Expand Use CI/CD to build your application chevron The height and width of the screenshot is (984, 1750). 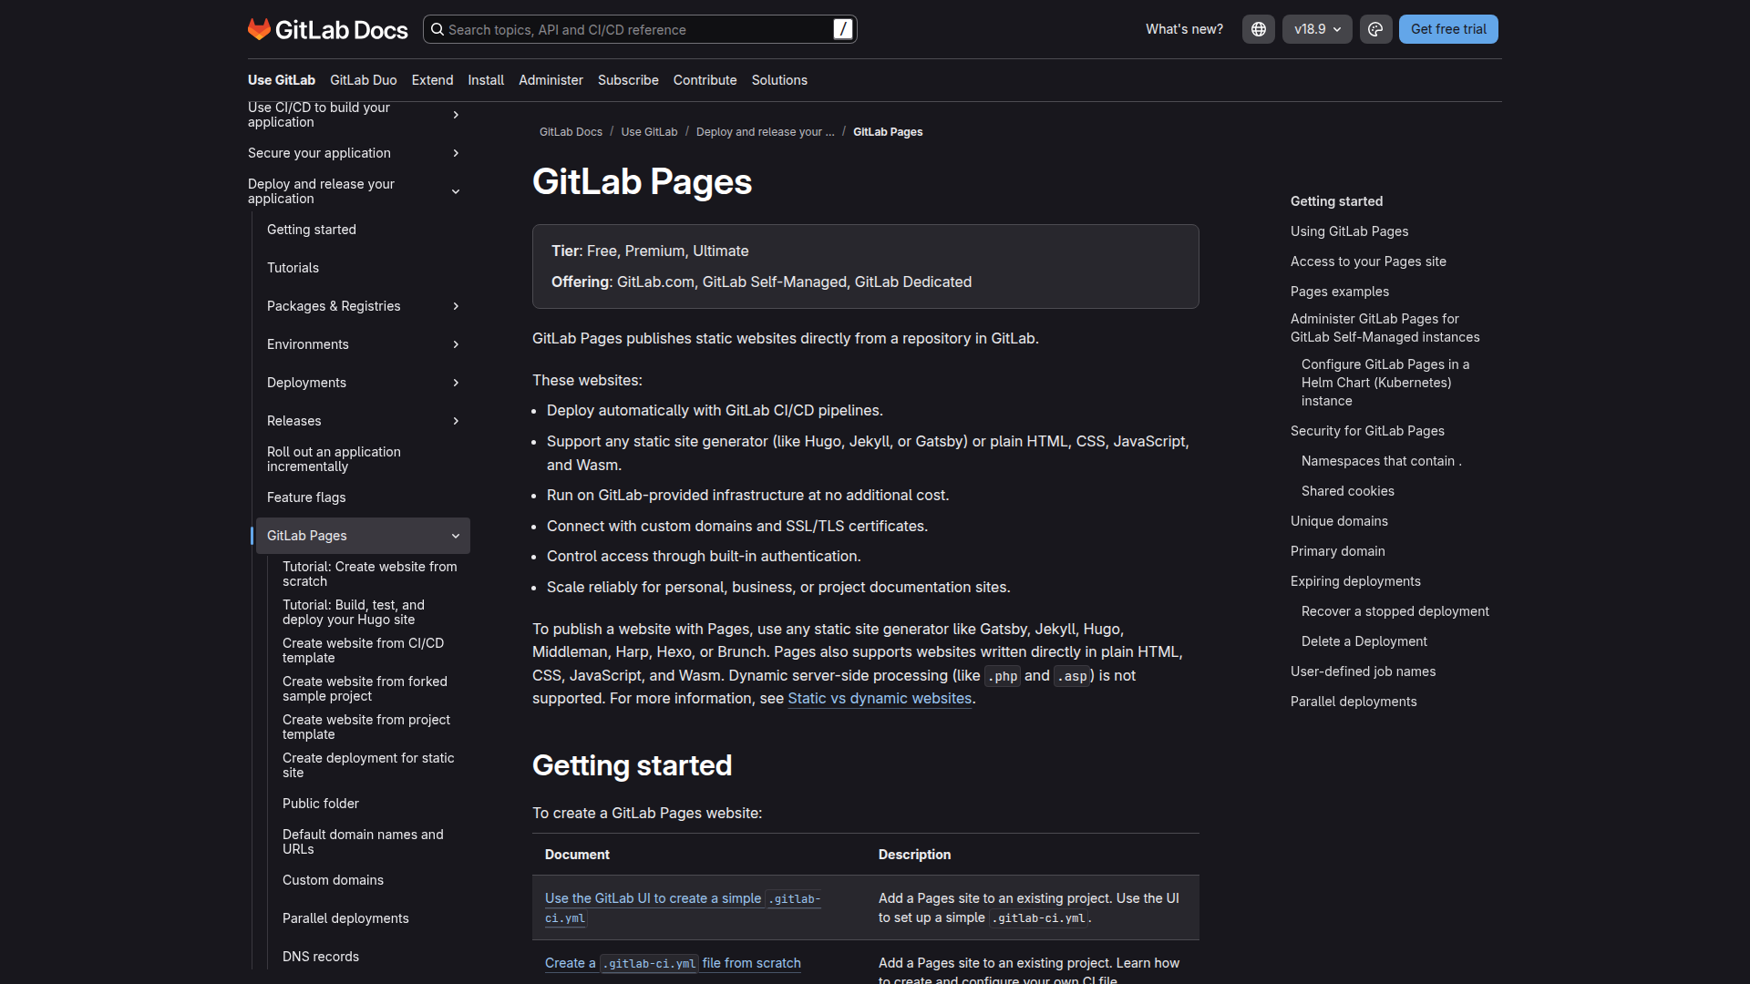pos(456,115)
